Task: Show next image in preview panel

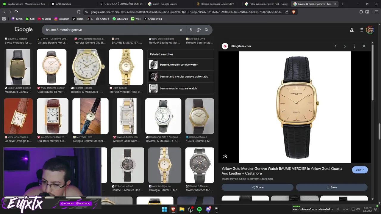Action: click(x=345, y=46)
